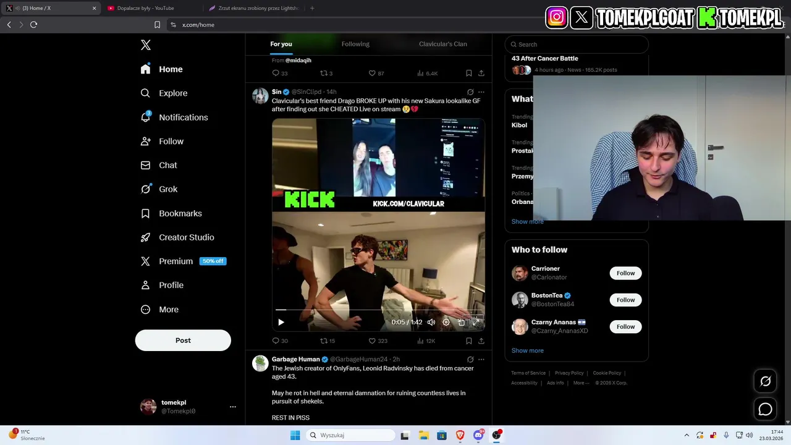Open a new browser tab
The width and height of the screenshot is (791, 445).
click(312, 8)
